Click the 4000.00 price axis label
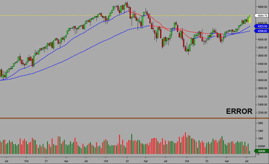This screenshot has height=164, width=269. pos(262,39)
